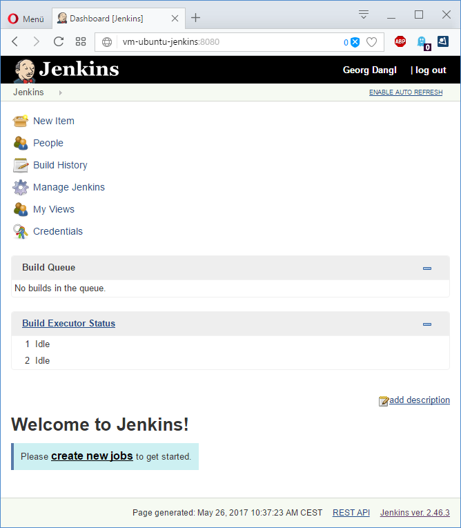461x528 pixels.
Task: Bookmark page with the heart icon
Action: tap(371, 42)
